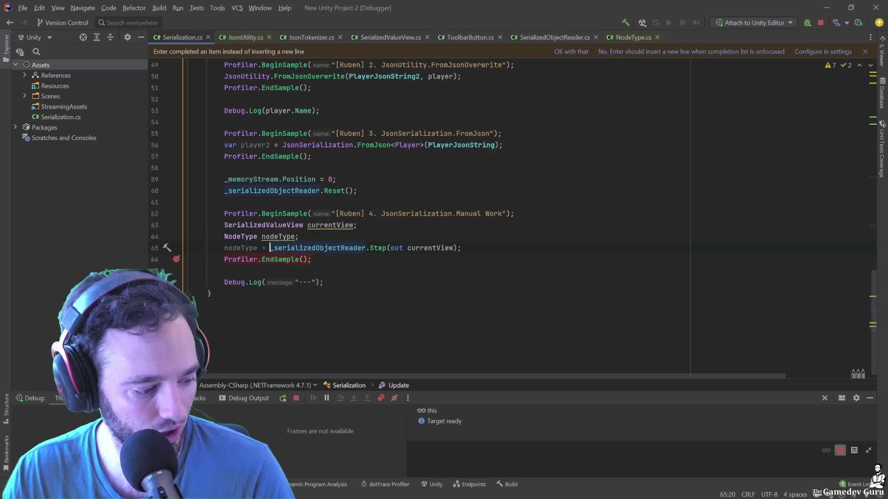The image size is (888, 499).
Task: Click the Step Over icon in debugger toolbar
Action: click(x=341, y=398)
